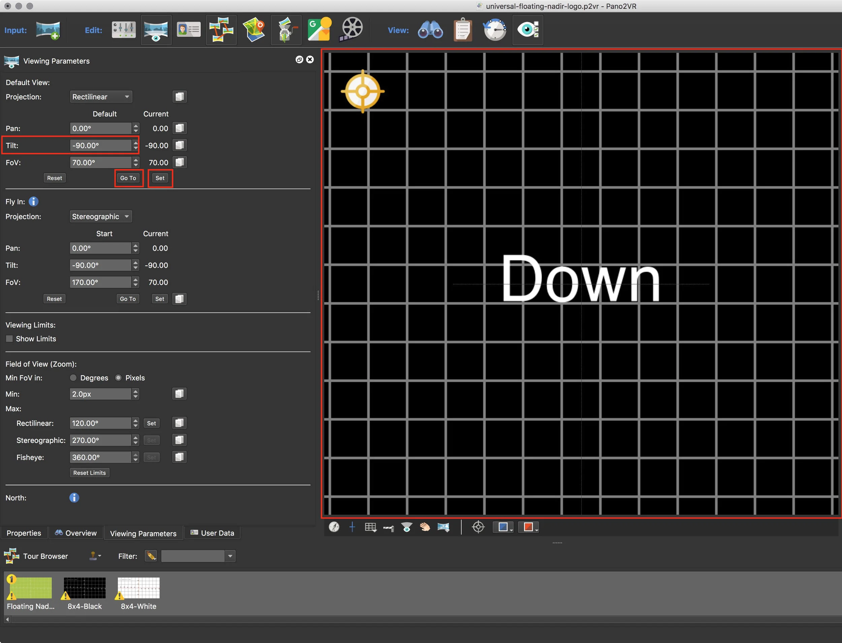The height and width of the screenshot is (643, 842).
Task: Toggle the blue center crosshair icon
Action: [x=352, y=527]
